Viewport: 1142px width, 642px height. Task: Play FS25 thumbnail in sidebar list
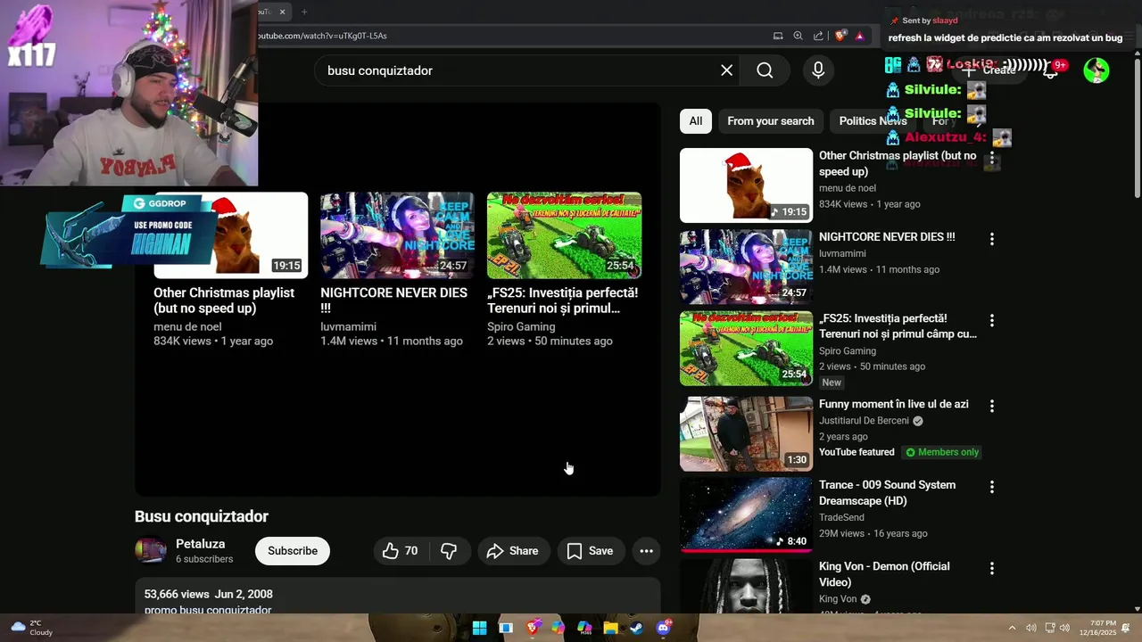point(746,349)
